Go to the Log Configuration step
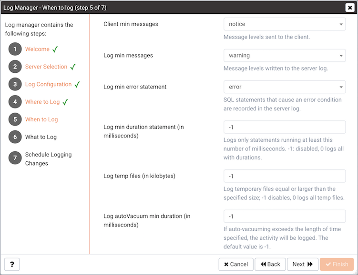 [49, 84]
